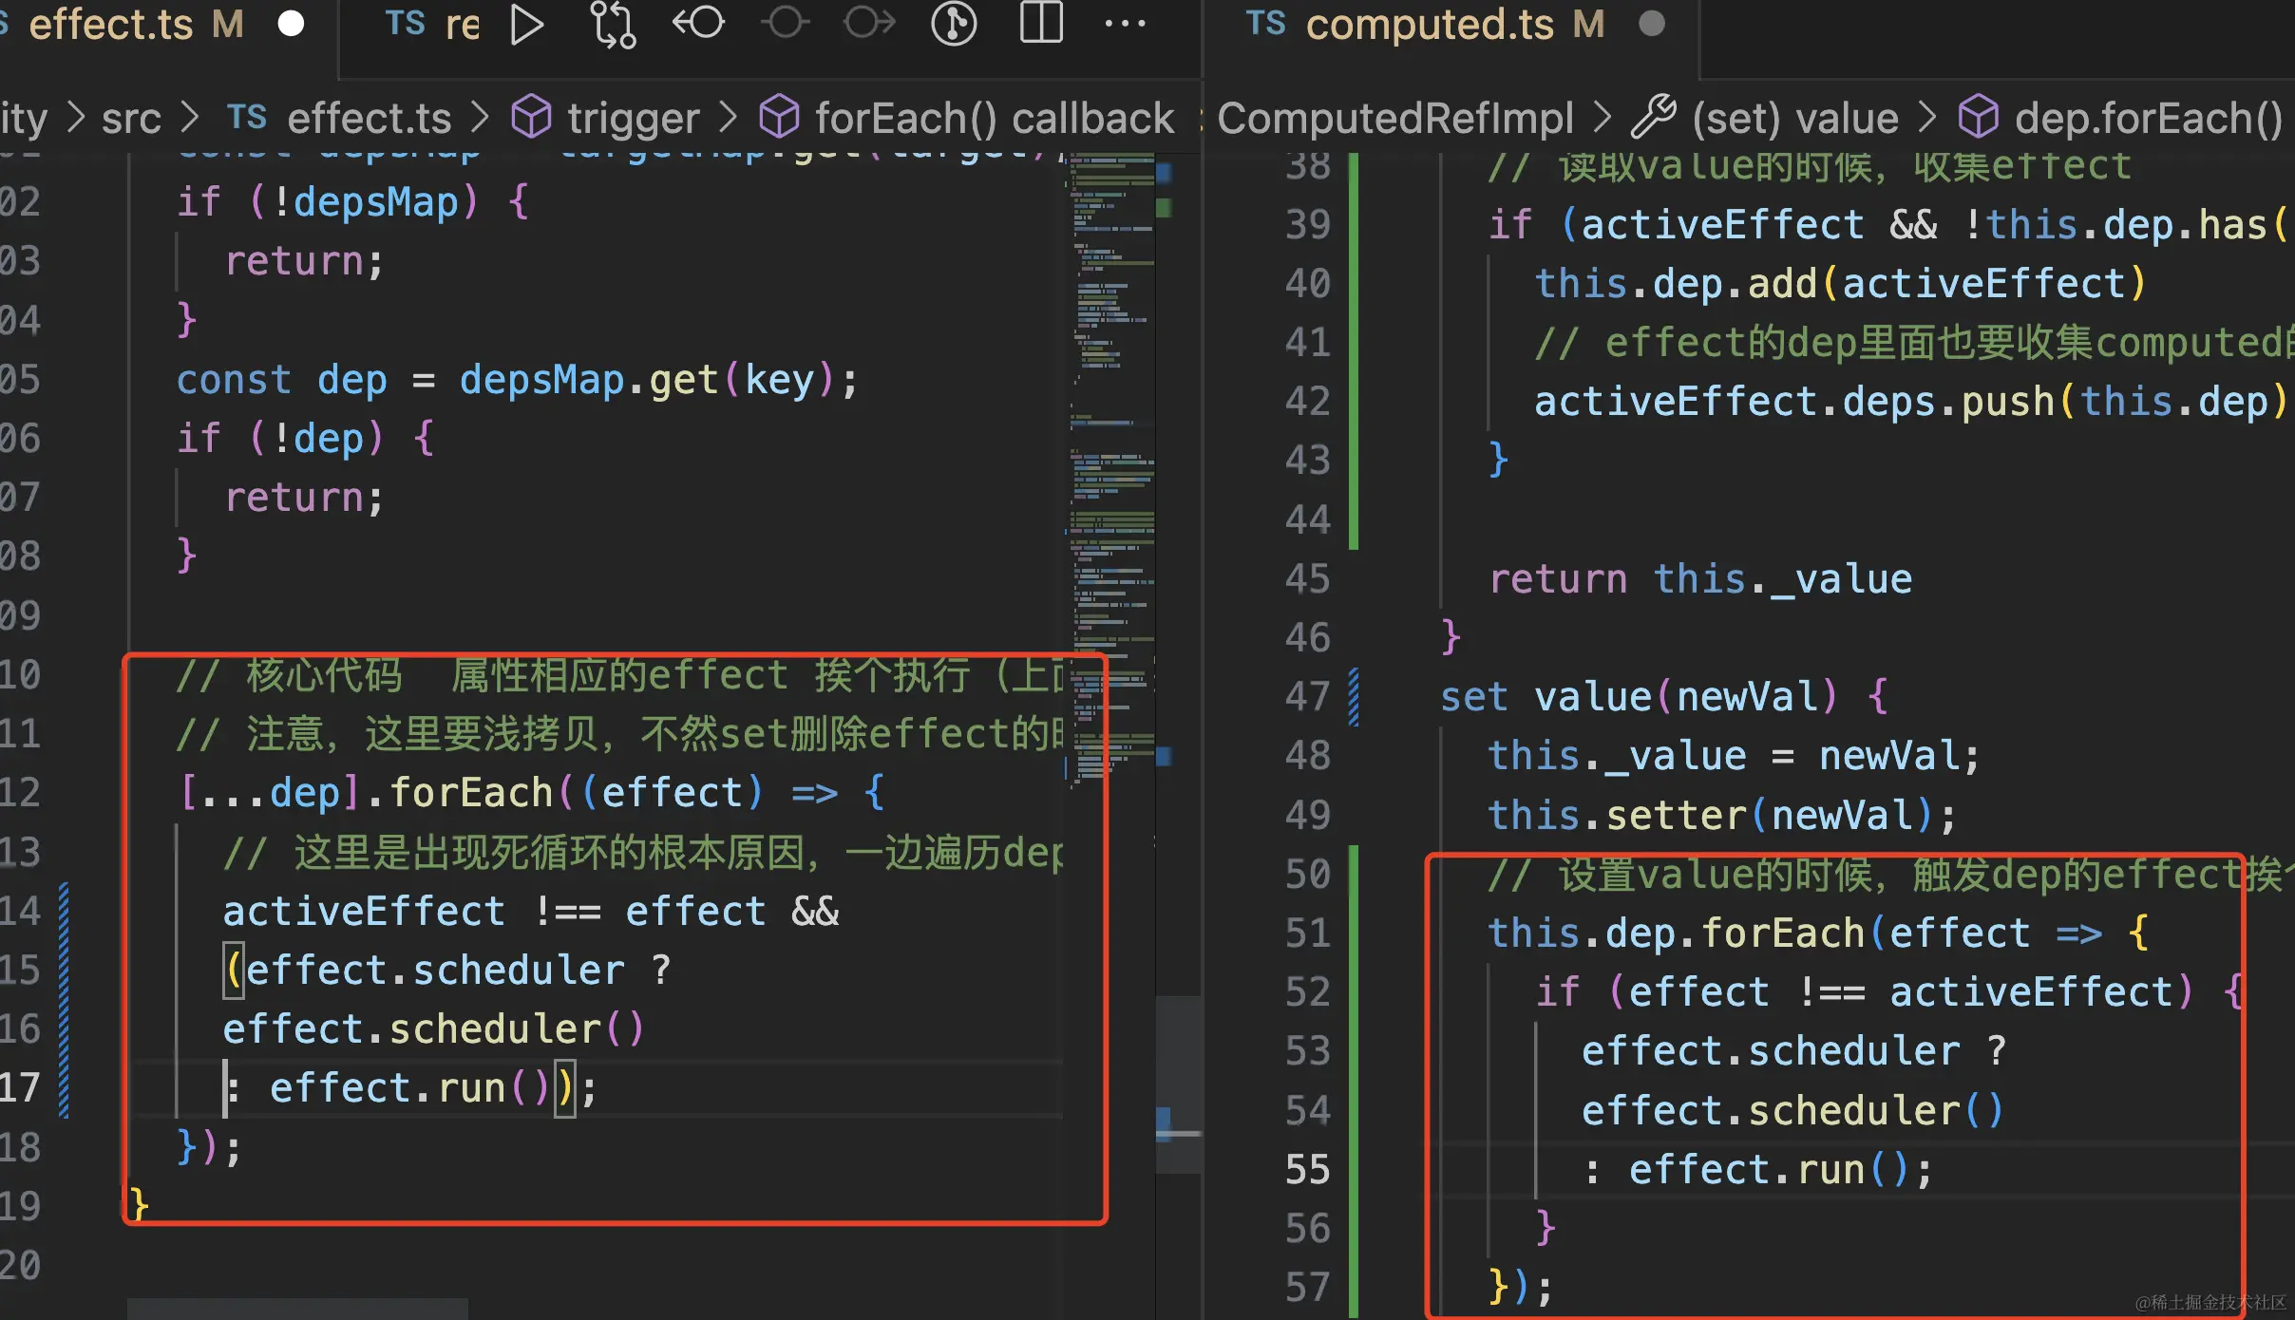Split the editor to the right
Screen dimensions: 2295x1320
point(1041,24)
